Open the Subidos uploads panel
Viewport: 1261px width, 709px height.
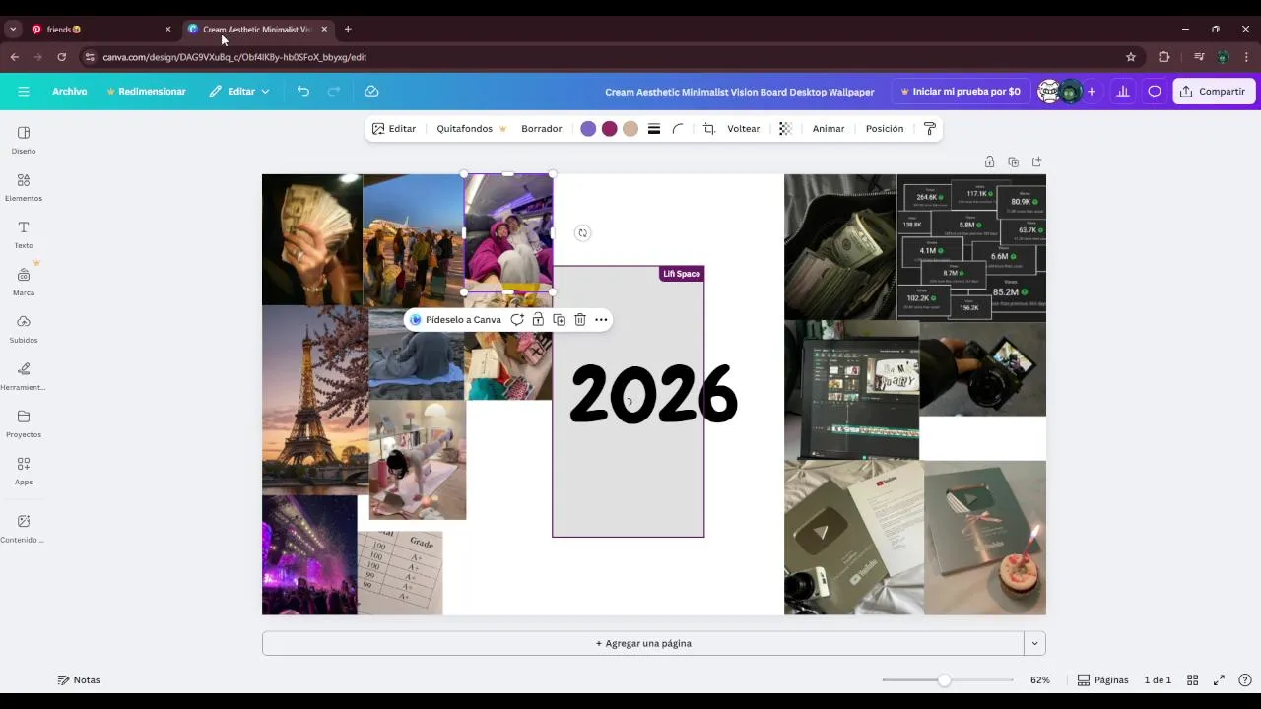(24, 329)
